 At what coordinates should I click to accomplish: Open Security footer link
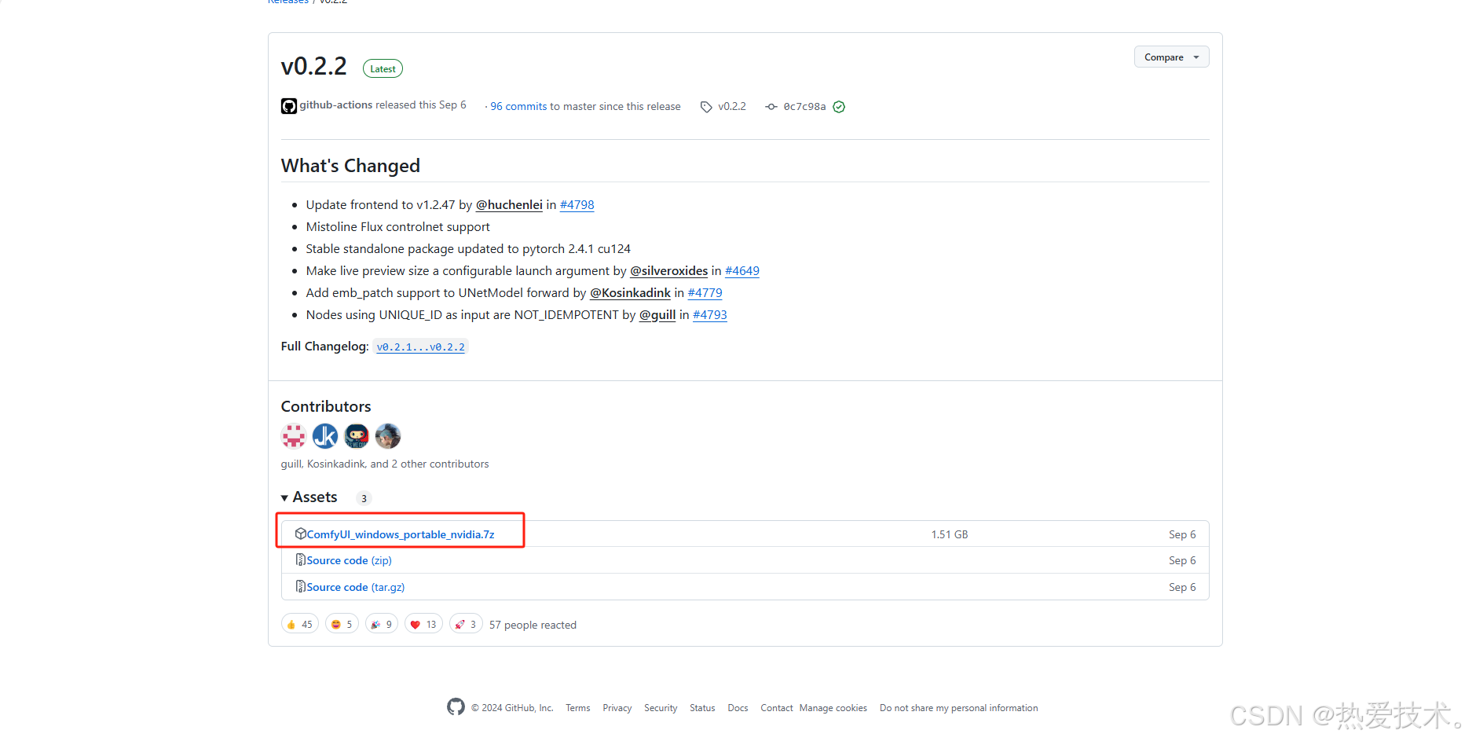[661, 709]
